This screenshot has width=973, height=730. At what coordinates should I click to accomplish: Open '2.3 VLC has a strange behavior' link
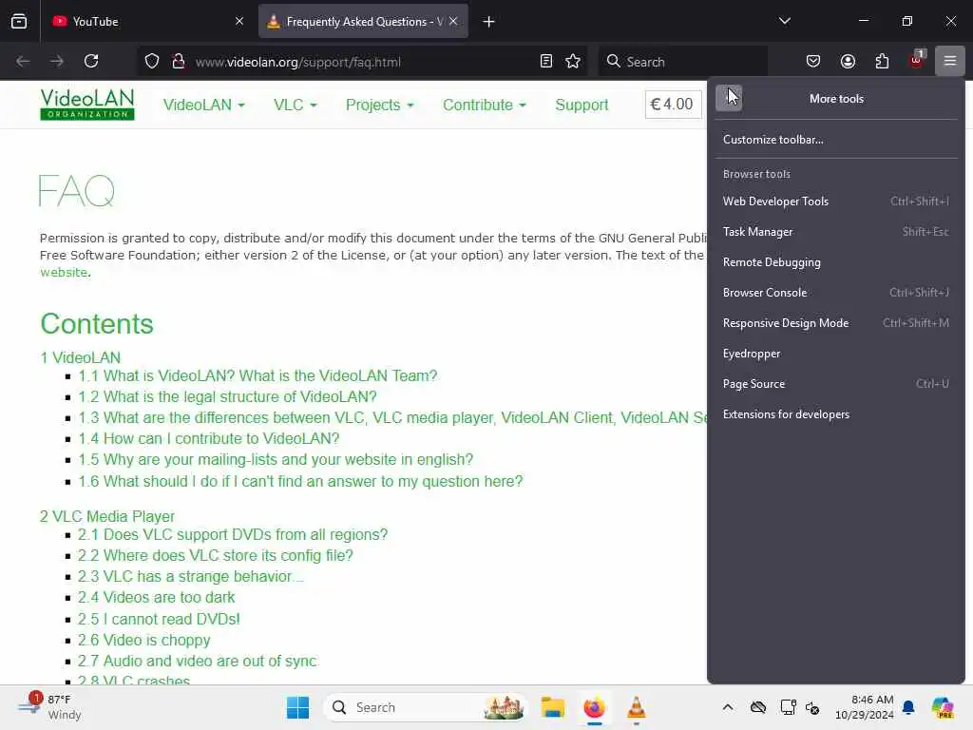(x=190, y=577)
